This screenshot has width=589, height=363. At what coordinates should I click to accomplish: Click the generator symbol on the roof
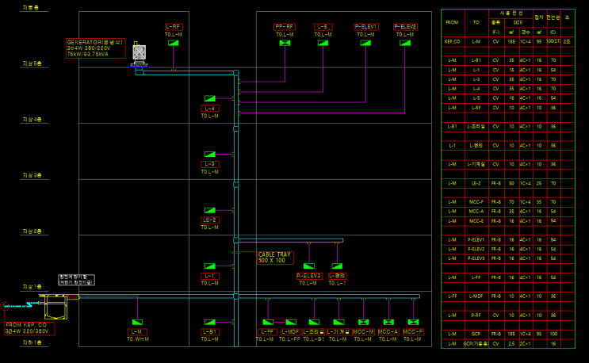pyautogui.click(x=139, y=55)
